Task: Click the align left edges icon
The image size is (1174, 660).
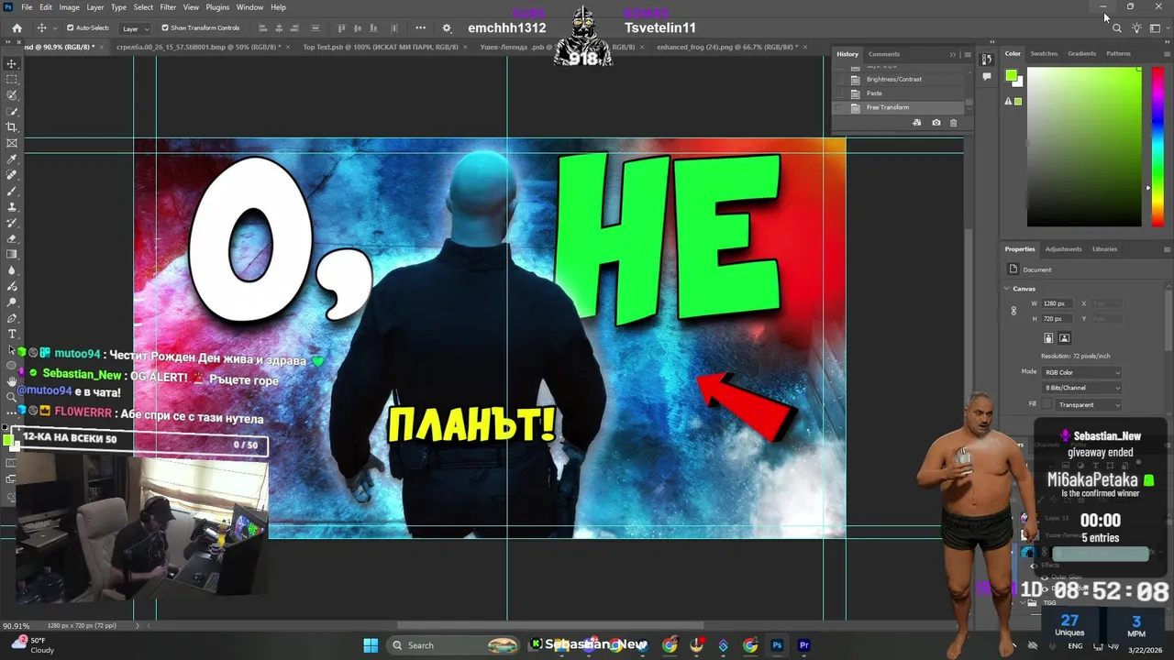Action: click(x=263, y=28)
